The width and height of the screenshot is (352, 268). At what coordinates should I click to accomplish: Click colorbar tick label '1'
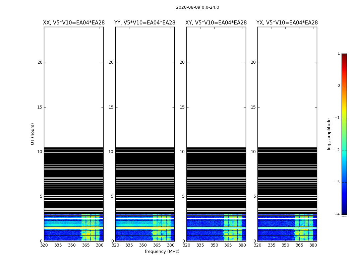coord(339,53)
